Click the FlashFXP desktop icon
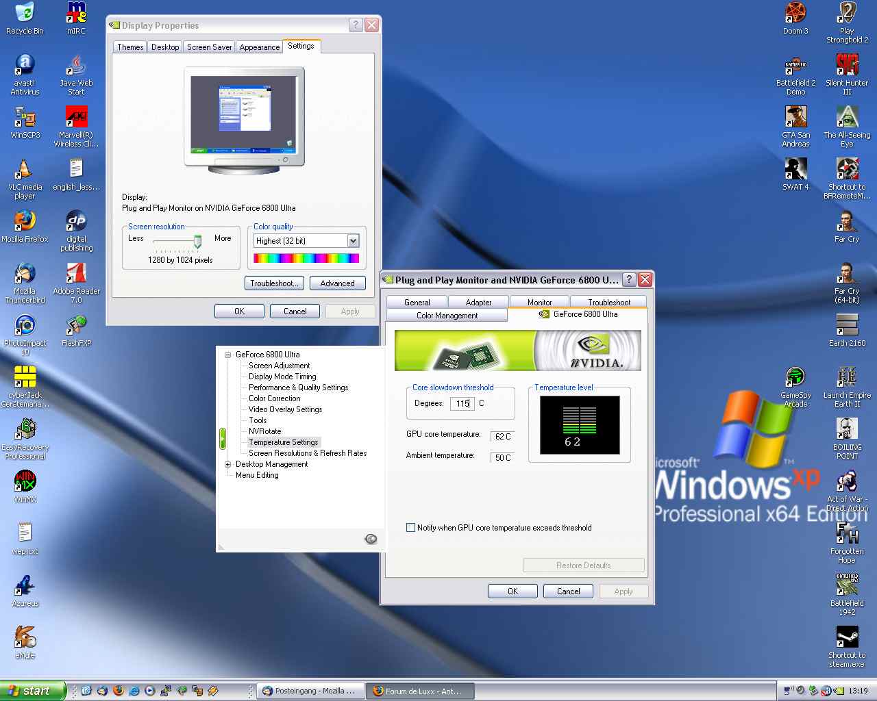Image resolution: width=877 pixels, height=701 pixels. click(x=76, y=331)
